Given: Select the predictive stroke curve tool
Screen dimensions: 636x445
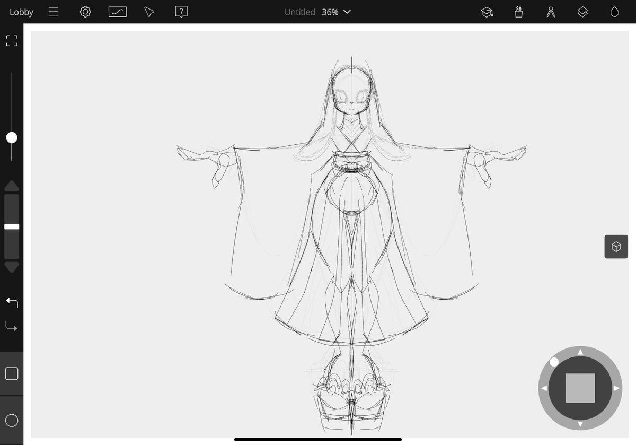Looking at the screenshot, I should click(x=118, y=12).
